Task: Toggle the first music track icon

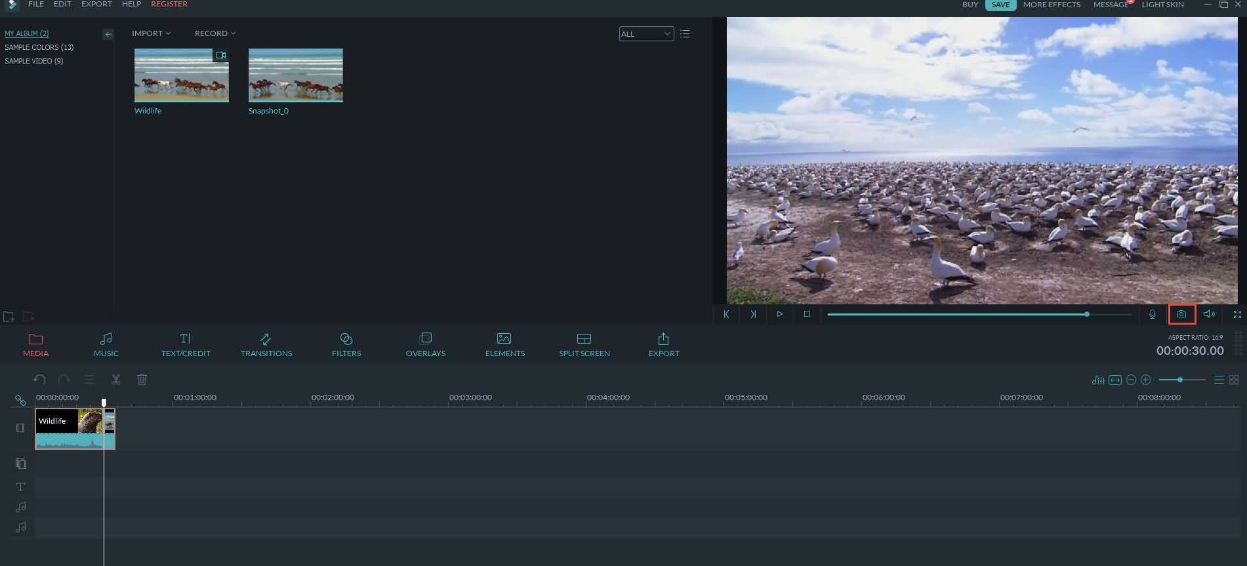Action: pyautogui.click(x=21, y=507)
